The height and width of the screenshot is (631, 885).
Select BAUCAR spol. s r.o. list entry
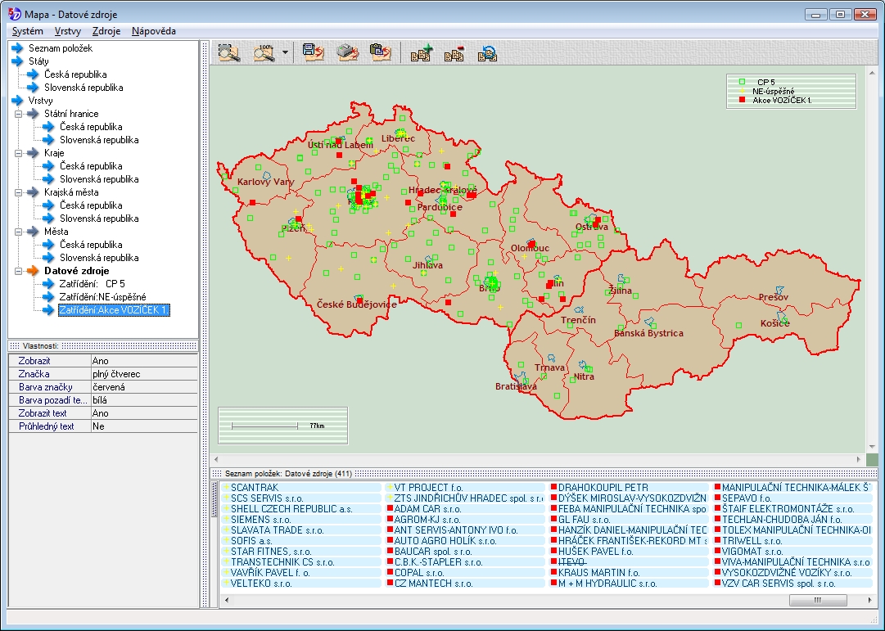[x=433, y=552]
